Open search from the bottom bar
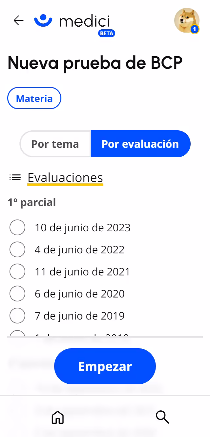 162,417
